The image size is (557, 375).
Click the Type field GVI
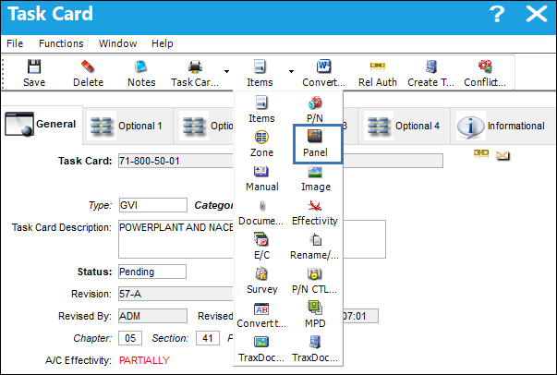click(153, 205)
